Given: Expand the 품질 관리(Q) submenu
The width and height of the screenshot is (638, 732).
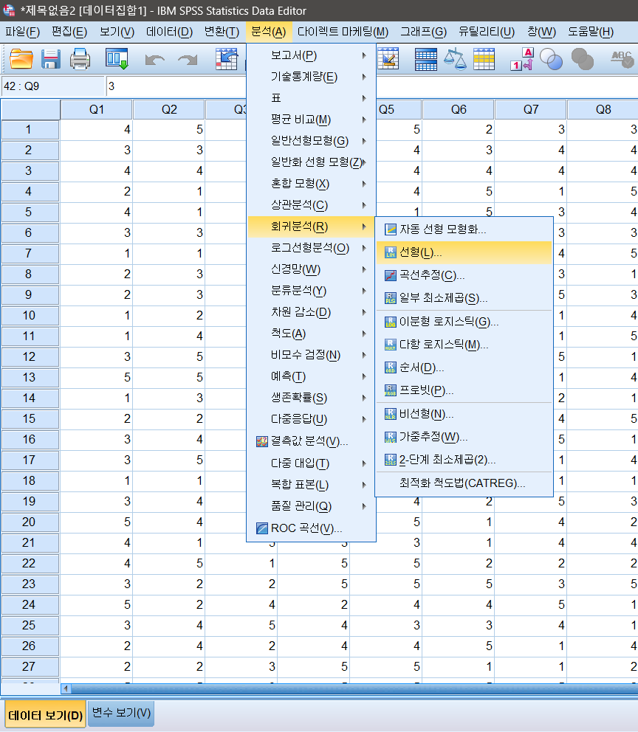Looking at the screenshot, I should pos(311,506).
